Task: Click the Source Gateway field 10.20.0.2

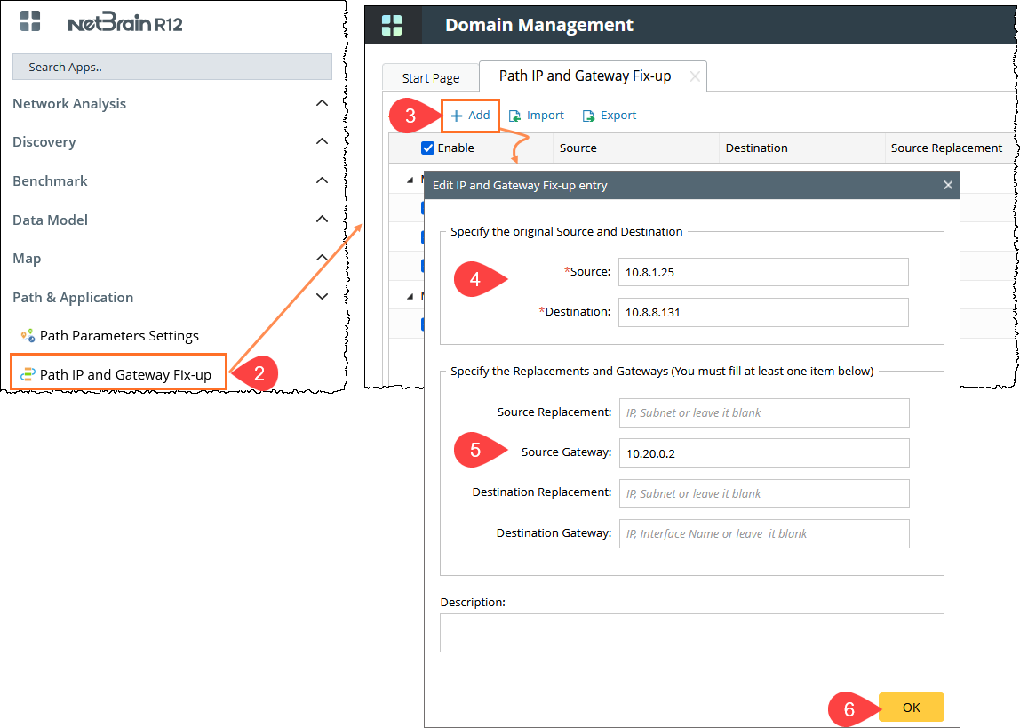Action: tap(764, 452)
